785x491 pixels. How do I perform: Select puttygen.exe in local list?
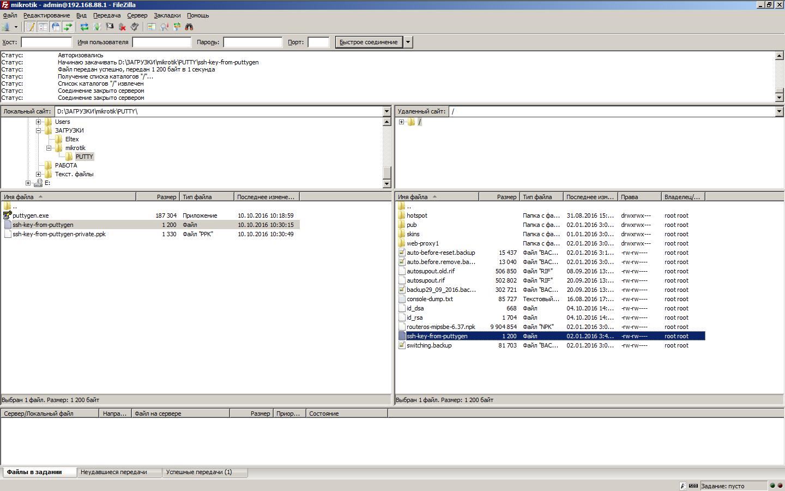pos(31,215)
